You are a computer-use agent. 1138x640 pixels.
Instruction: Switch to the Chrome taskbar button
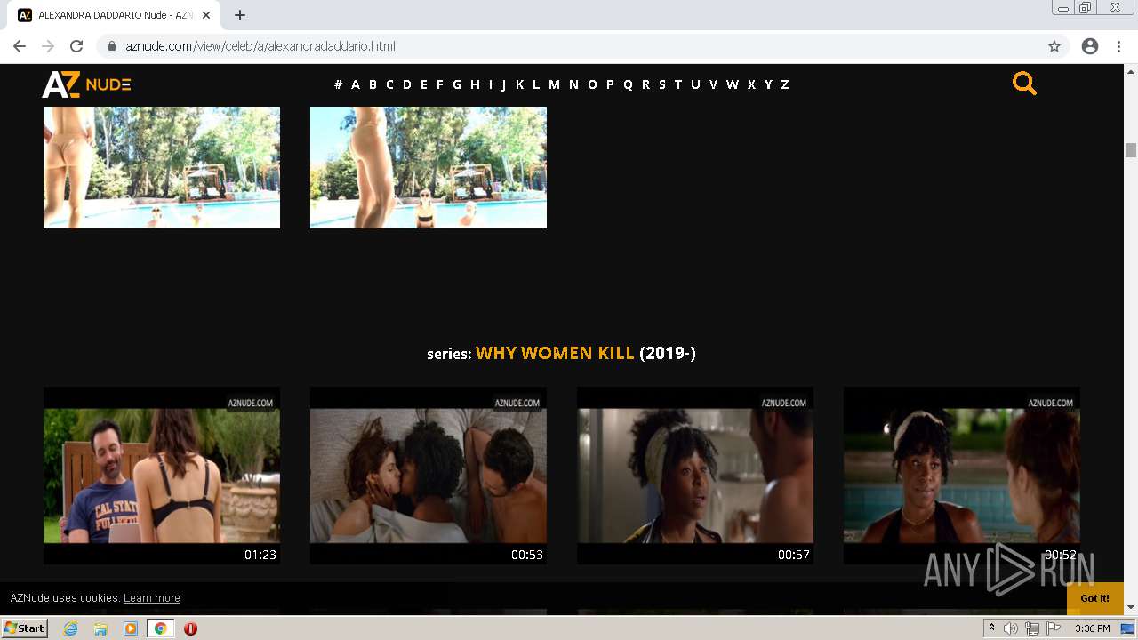point(161,628)
